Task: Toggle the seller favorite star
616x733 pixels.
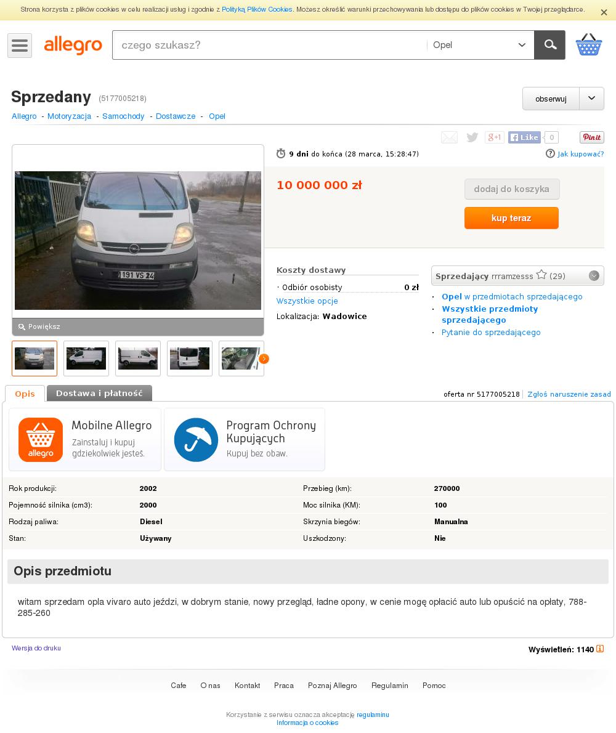Action: coord(541,275)
